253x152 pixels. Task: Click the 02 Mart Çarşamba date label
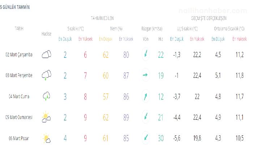coord(19,55)
